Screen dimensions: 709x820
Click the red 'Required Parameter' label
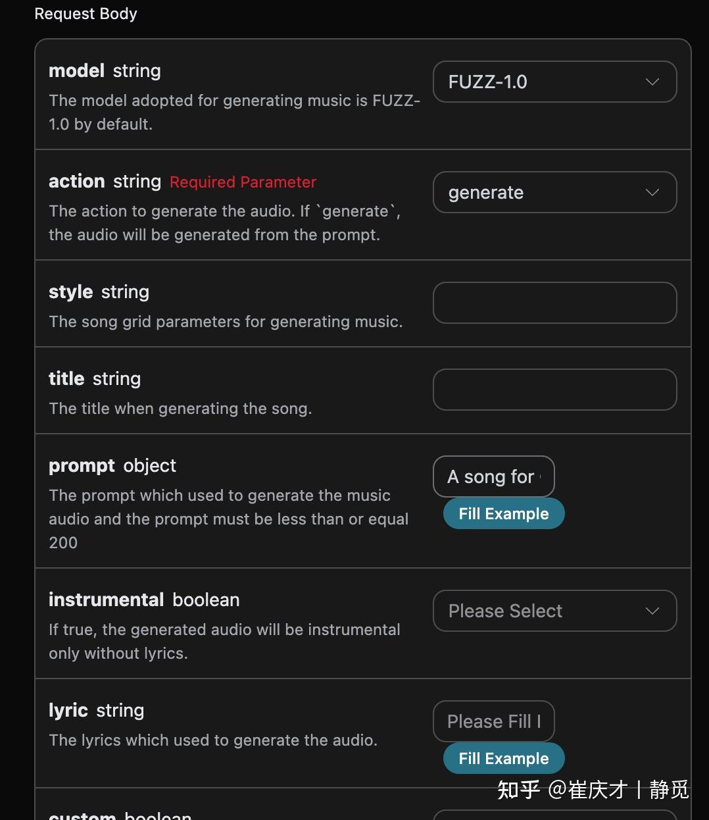242,182
